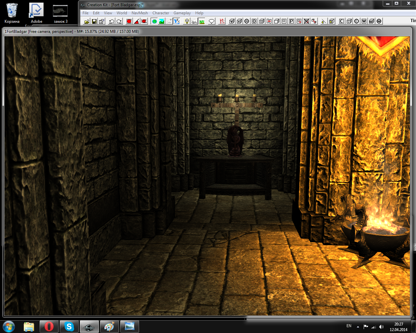Viewport: 416px width, 333px height.
Task: Click the cube with yellow speaker icon
Action: point(331,21)
